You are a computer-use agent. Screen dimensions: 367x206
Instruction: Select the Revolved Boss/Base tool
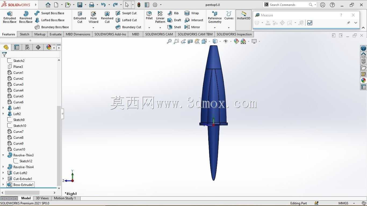[26, 17]
